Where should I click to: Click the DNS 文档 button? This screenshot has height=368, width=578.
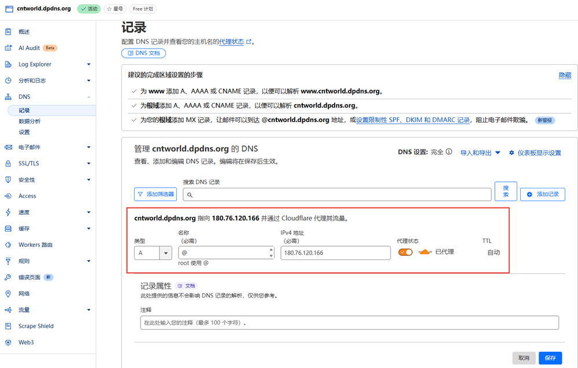144,53
